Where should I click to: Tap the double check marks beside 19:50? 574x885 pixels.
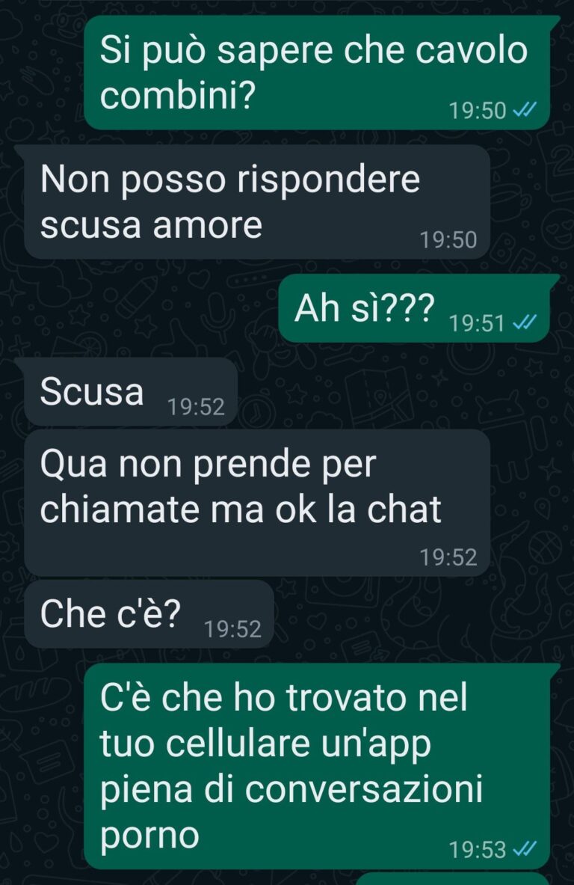tap(524, 109)
